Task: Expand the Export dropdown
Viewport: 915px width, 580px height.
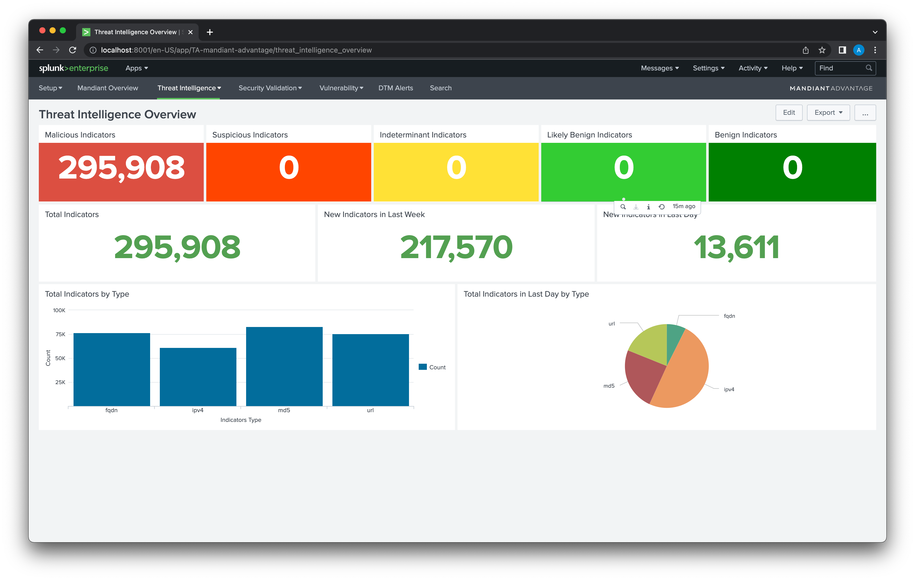Action: [828, 112]
